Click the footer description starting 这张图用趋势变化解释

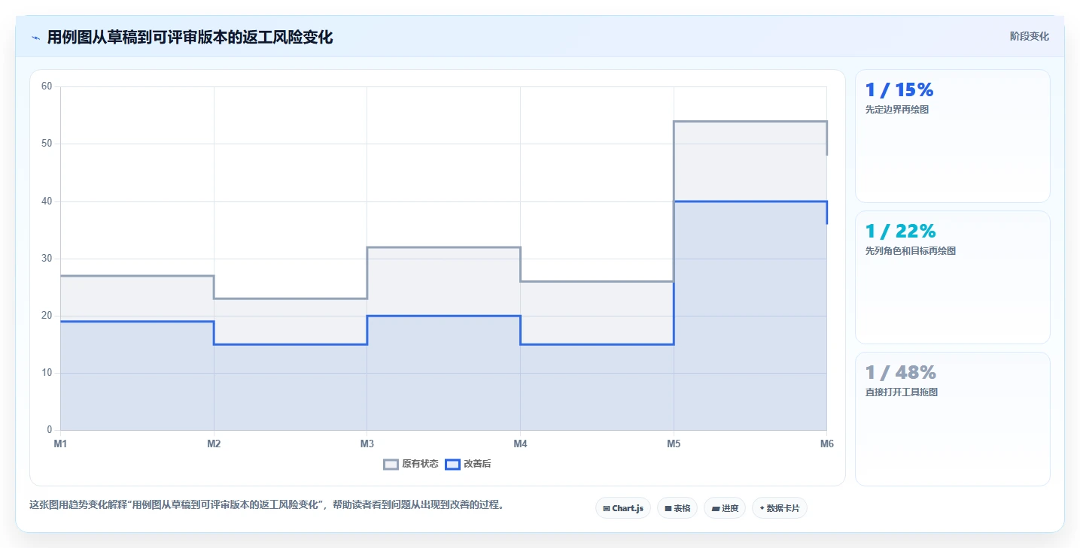click(x=266, y=504)
